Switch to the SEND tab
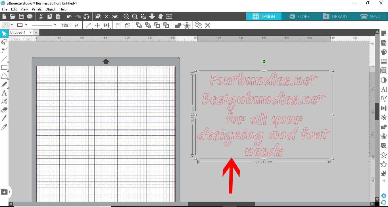 click(x=370, y=16)
